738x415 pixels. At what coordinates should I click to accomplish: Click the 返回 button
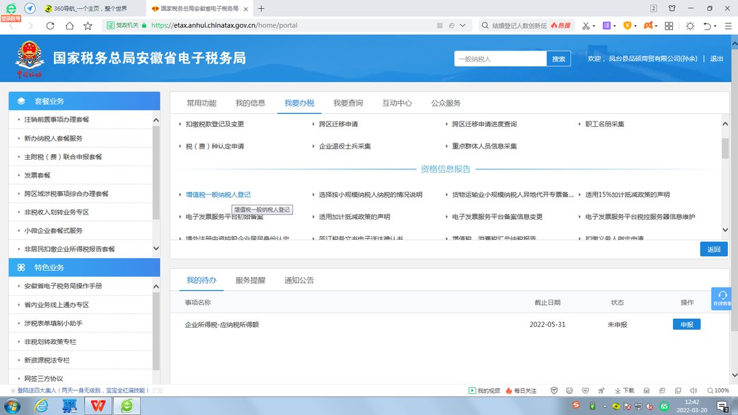point(713,249)
